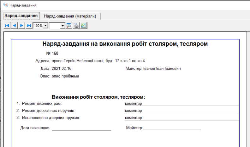
Task: Advance to the next report page
Action: 21,26
